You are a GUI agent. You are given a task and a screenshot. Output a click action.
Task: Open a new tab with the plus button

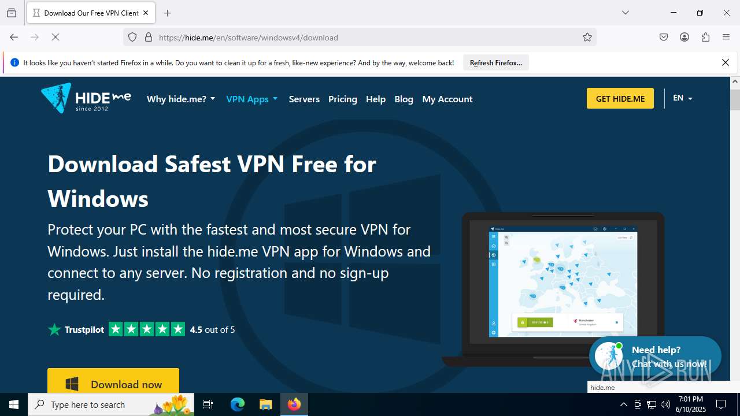point(168,13)
